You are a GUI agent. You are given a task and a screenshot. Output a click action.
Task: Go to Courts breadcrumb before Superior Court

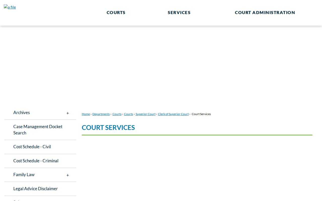click(x=129, y=114)
